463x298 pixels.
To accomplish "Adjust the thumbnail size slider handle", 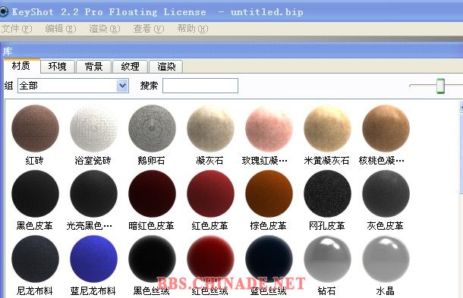I will click(440, 86).
